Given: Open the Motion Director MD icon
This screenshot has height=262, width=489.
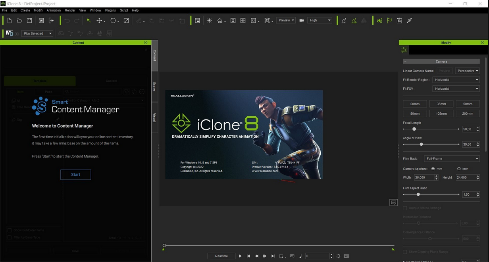Looking at the screenshot, I should 10,33.
